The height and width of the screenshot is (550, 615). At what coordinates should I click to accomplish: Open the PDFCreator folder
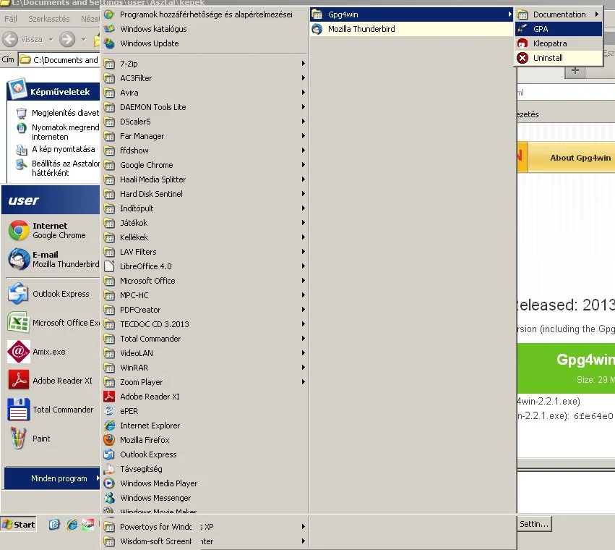pyautogui.click(x=205, y=310)
